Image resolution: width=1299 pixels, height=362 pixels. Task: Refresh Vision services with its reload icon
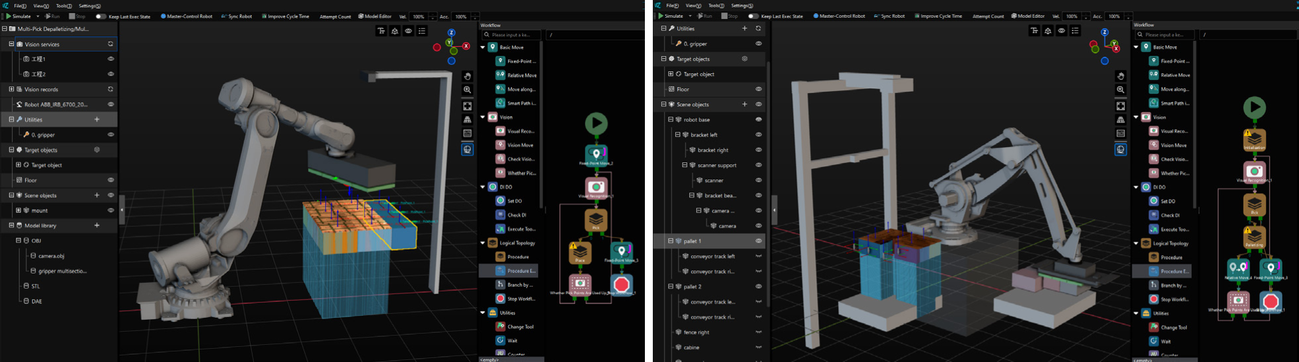pos(110,44)
